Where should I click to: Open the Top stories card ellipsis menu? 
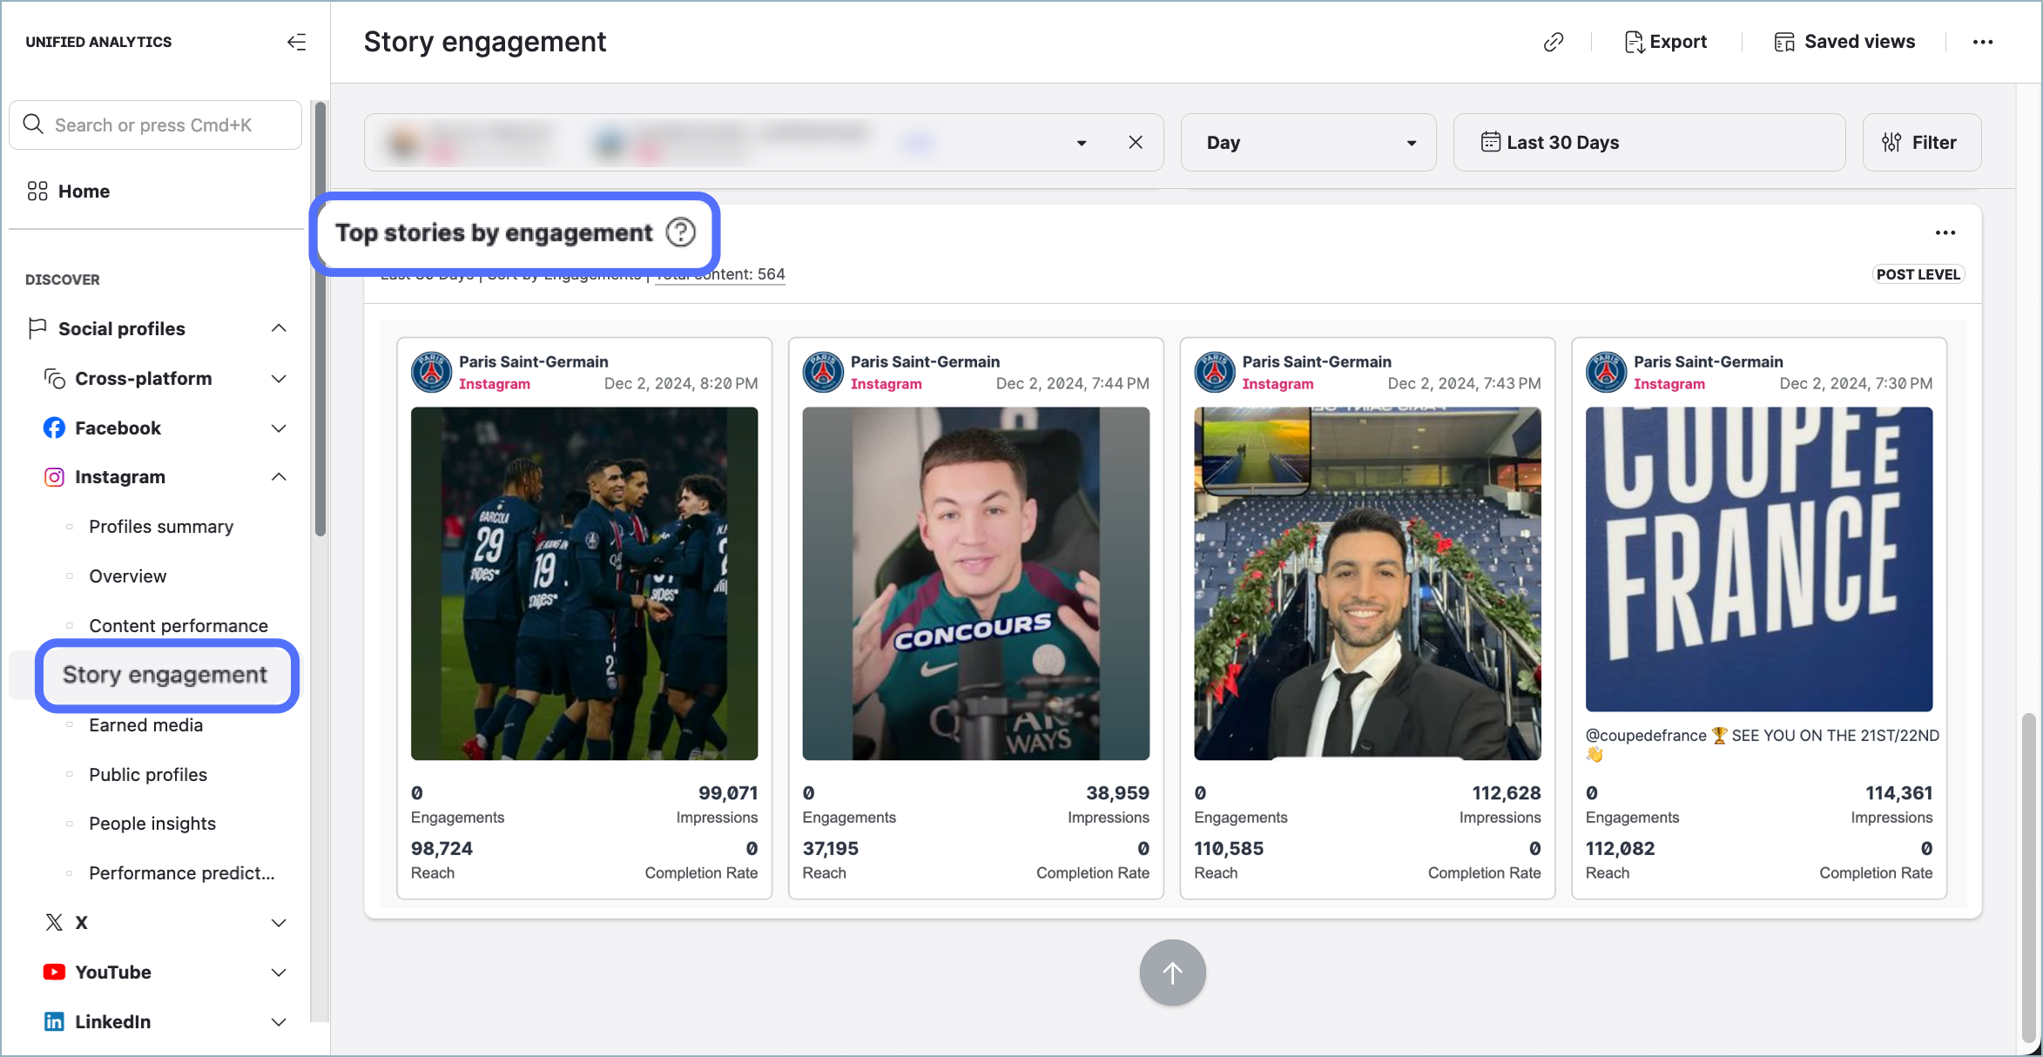tap(1945, 232)
